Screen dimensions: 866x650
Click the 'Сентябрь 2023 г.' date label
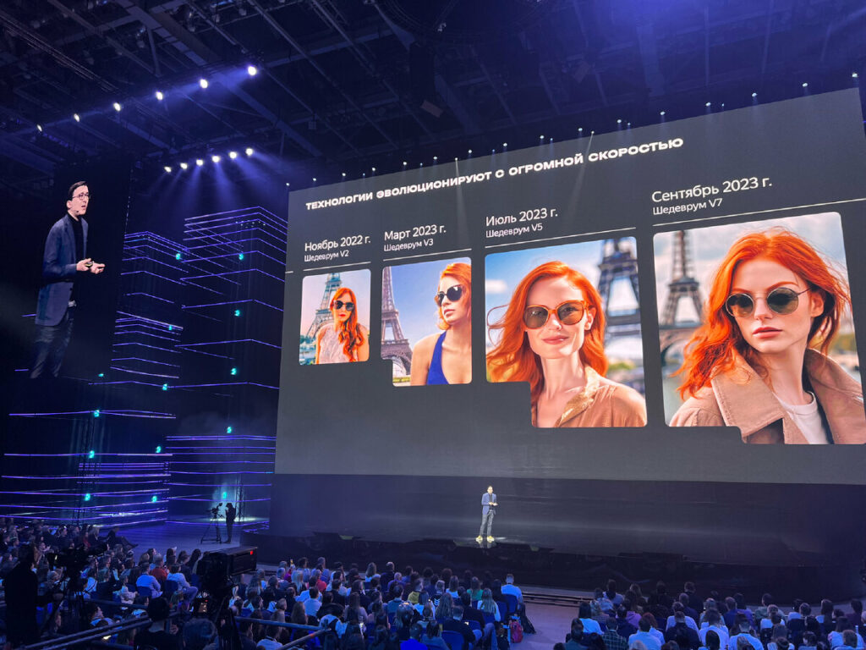click(711, 190)
